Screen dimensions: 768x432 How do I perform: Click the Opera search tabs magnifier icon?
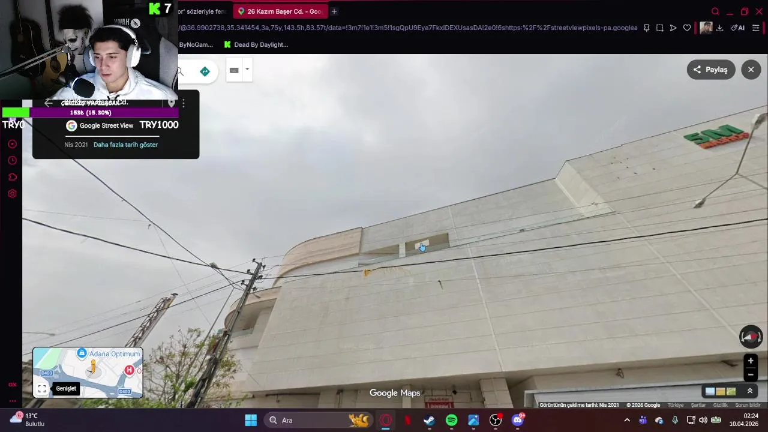click(715, 11)
